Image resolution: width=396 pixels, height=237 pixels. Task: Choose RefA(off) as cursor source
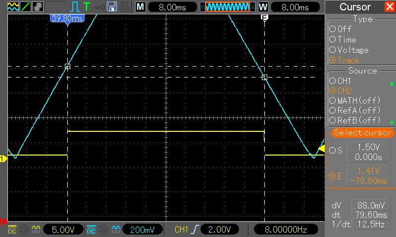tap(354, 110)
